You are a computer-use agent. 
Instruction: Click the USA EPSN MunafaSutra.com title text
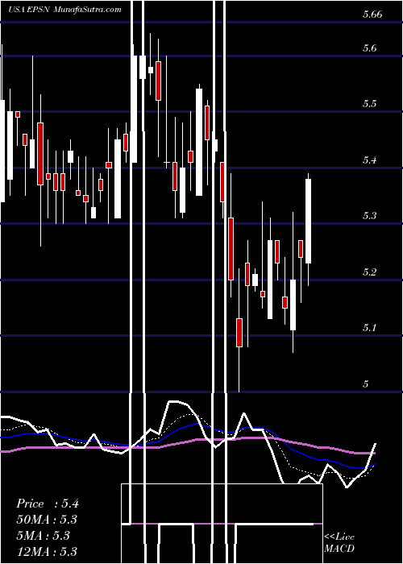click(x=64, y=10)
